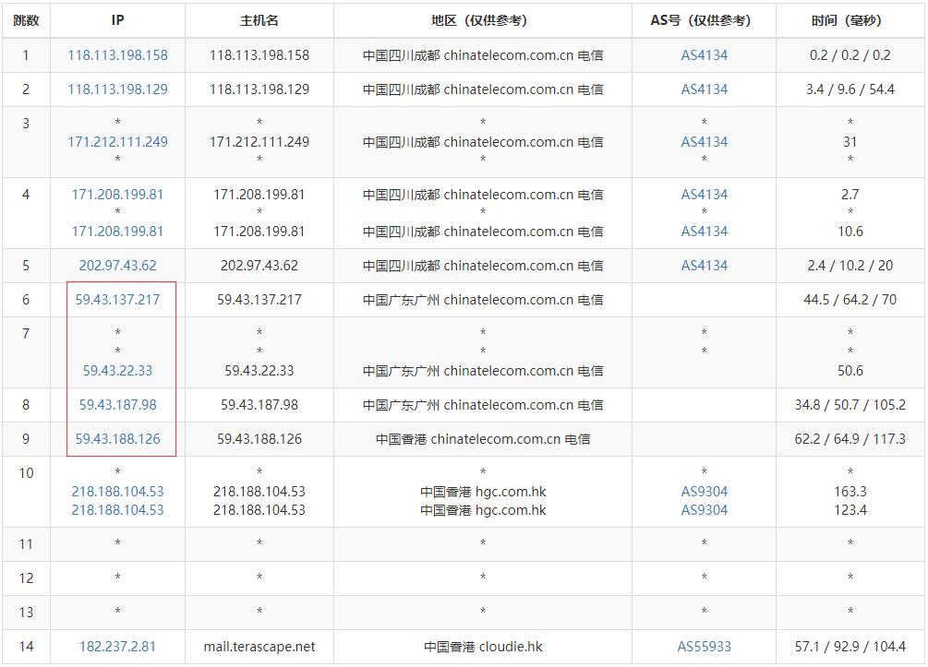
Task: Click the 中国香港 cloudie.hk region cell
Action: coord(483,647)
